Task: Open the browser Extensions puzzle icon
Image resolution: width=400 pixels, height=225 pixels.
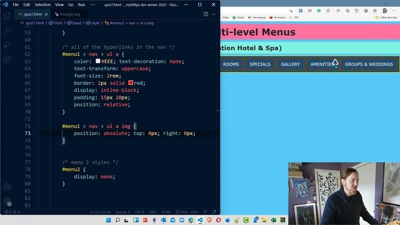Action: 328,11
